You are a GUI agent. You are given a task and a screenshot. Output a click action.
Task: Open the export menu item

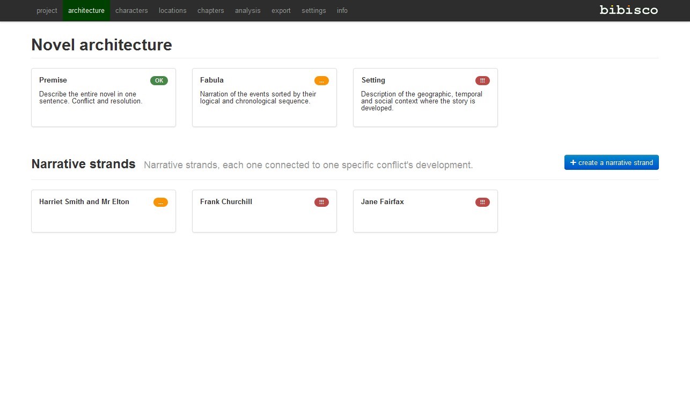pos(281,11)
